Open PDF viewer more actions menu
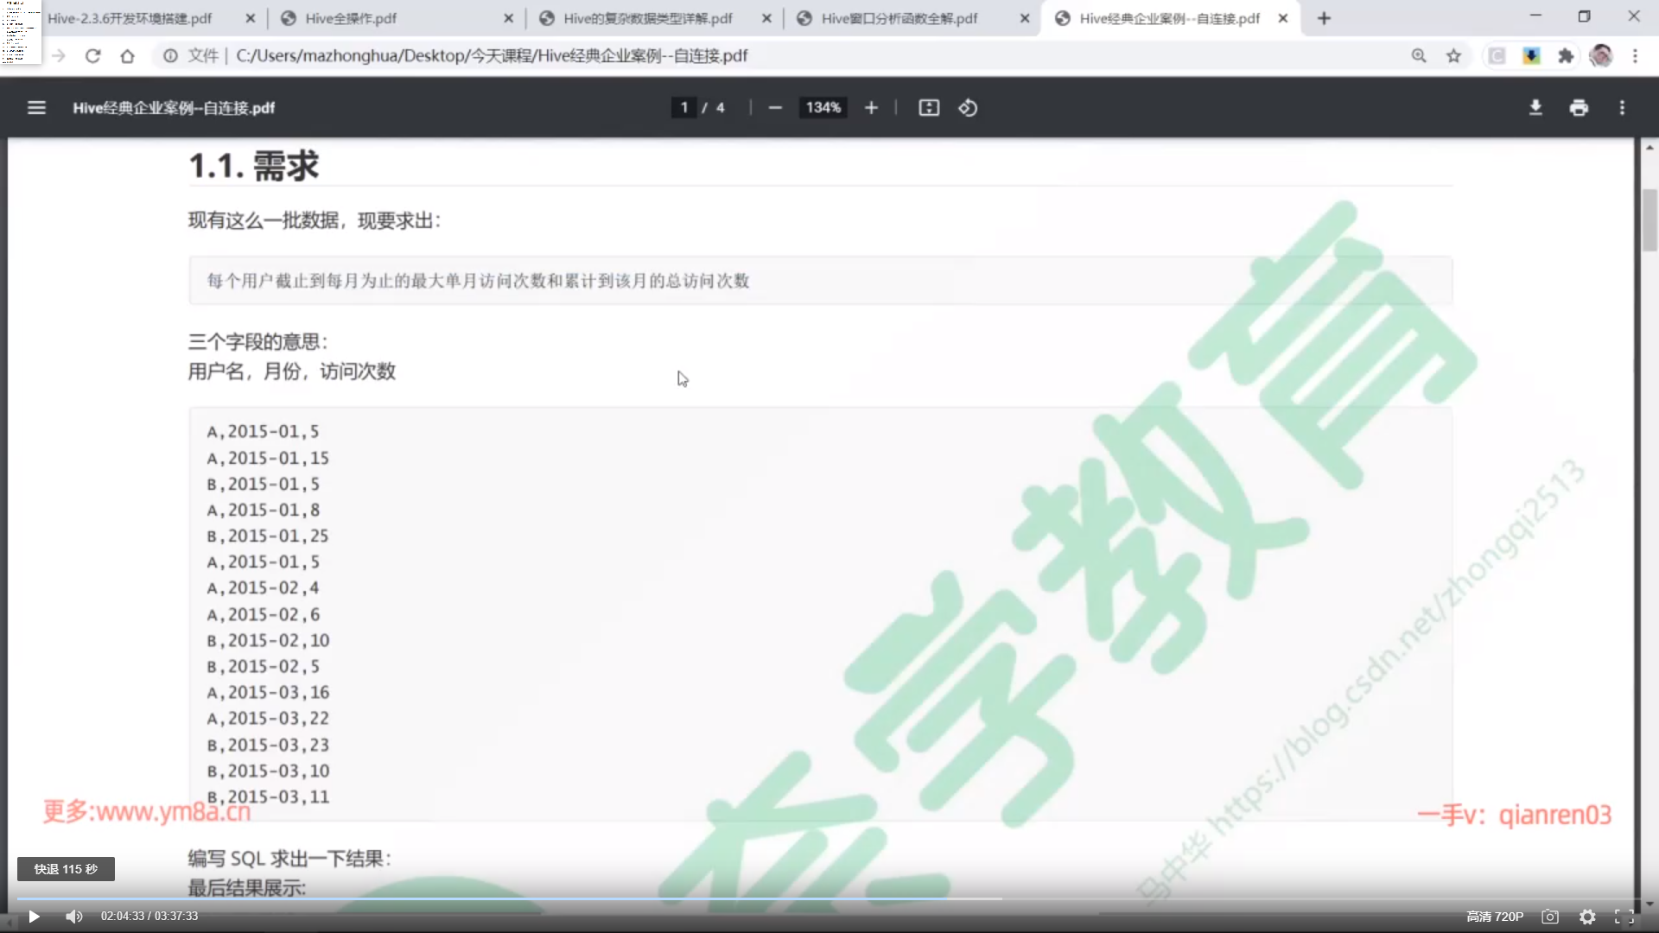The width and height of the screenshot is (1659, 933). coord(1622,108)
